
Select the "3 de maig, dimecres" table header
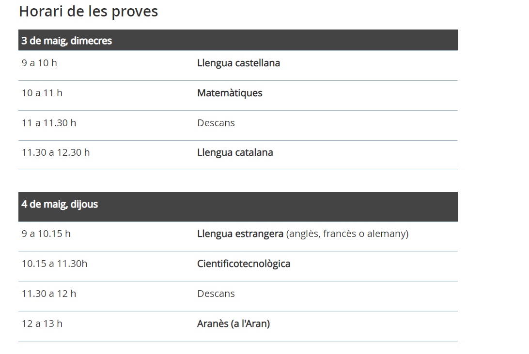click(66, 41)
